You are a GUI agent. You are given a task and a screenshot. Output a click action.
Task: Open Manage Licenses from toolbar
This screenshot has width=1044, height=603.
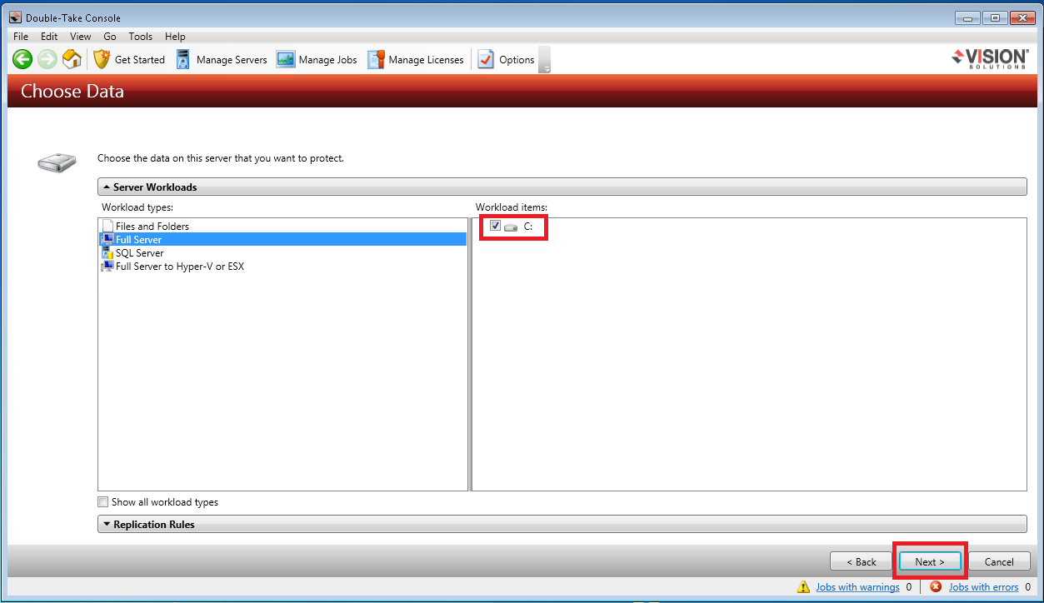(x=416, y=59)
